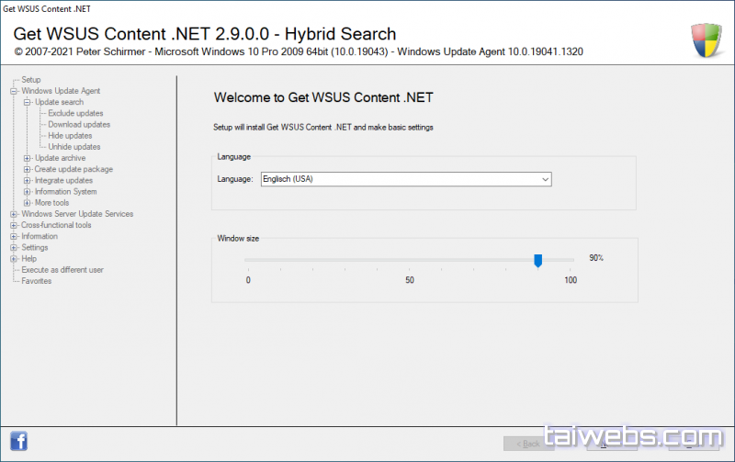Collapse the Windows Update Agent node
735x462 pixels.
click(14, 91)
